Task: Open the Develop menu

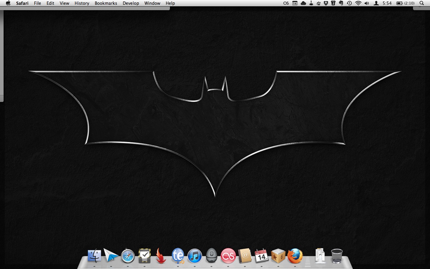Action: (x=131, y=3)
